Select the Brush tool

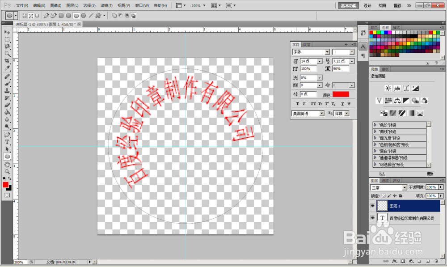click(7, 84)
